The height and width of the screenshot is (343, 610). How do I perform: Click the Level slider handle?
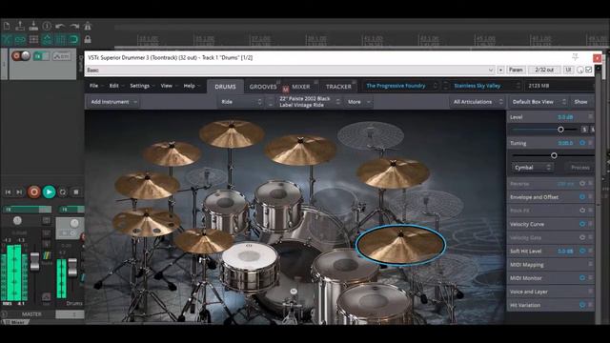pos(560,130)
